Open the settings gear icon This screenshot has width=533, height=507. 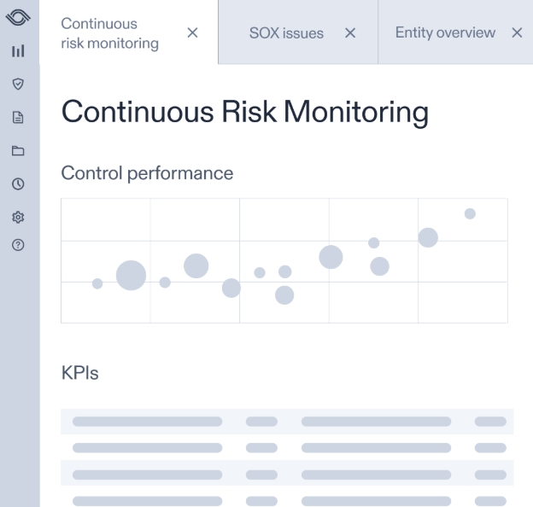tap(18, 217)
